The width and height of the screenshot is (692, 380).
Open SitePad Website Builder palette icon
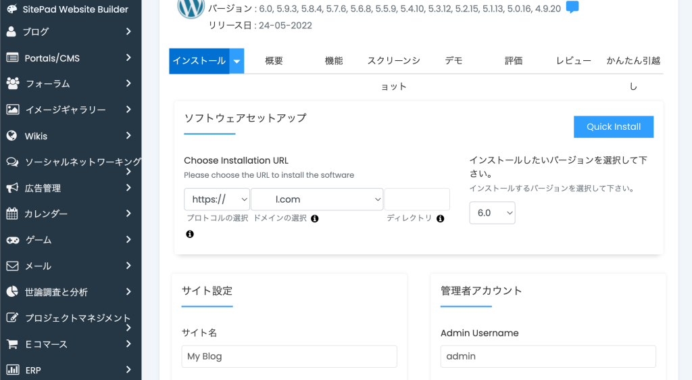coord(12,9)
